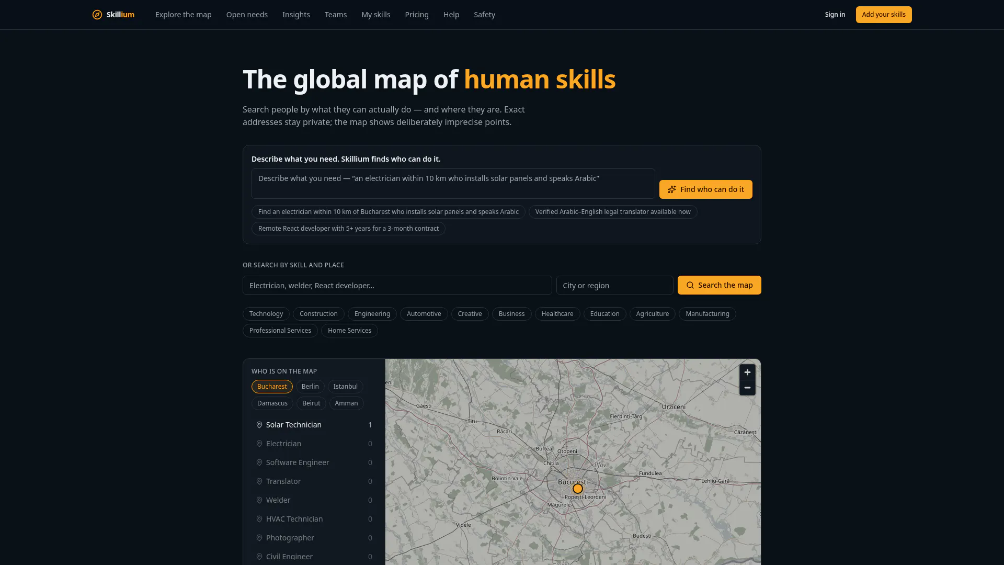This screenshot has width=1004, height=565.
Task: Switch map to Bucharest
Action: coord(272,387)
